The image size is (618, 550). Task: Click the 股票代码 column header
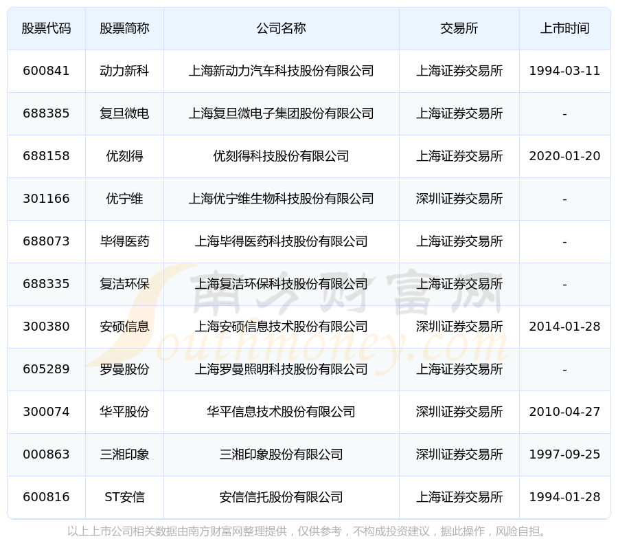coord(46,28)
